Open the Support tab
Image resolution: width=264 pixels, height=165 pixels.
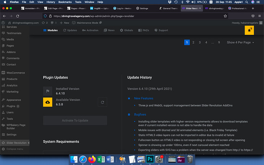click(161, 30)
